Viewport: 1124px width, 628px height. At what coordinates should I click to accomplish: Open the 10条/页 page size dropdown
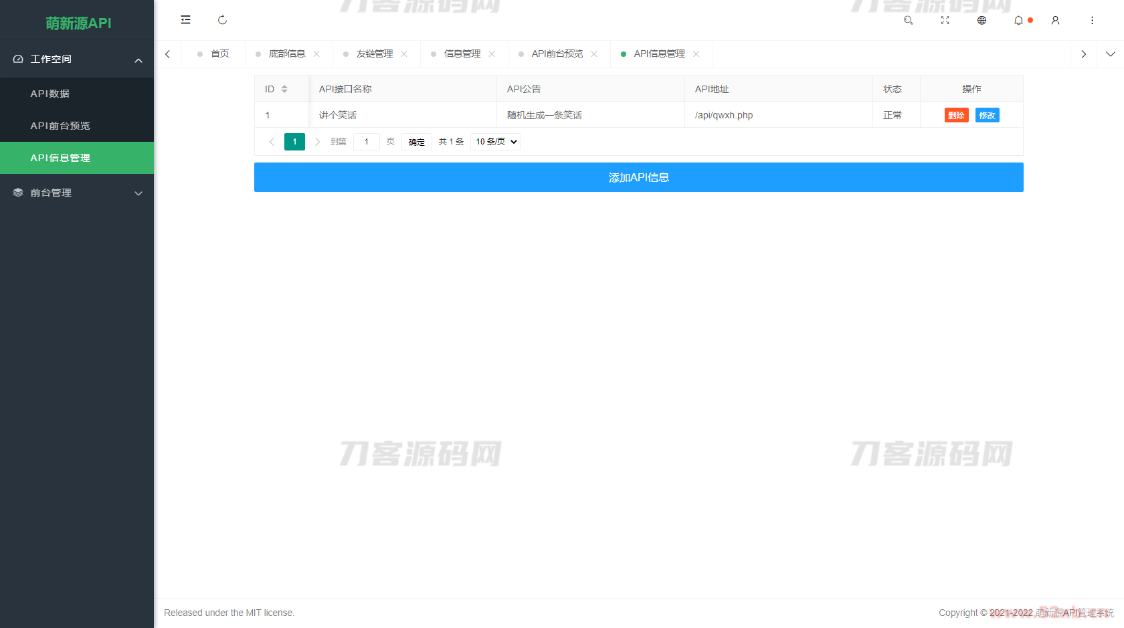(495, 141)
